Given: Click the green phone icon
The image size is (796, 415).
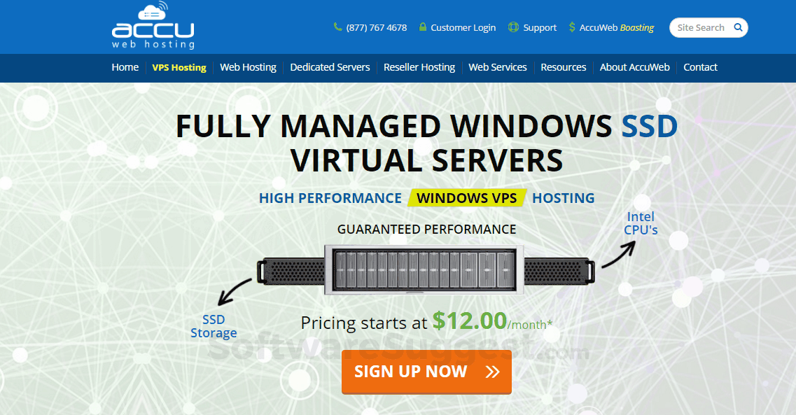Looking at the screenshot, I should (x=337, y=27).
